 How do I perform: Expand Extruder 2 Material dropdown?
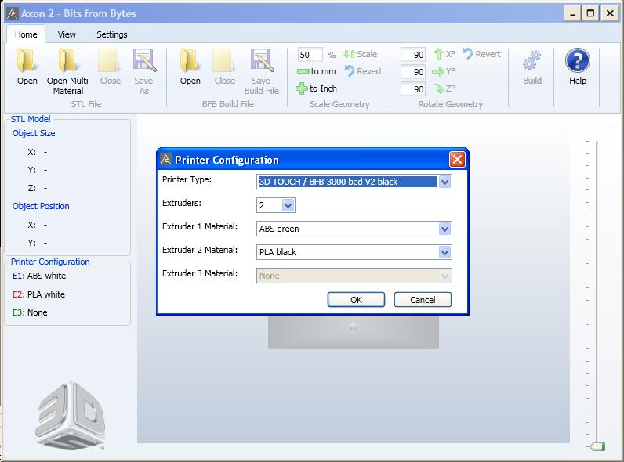click(x=444, y=252)
